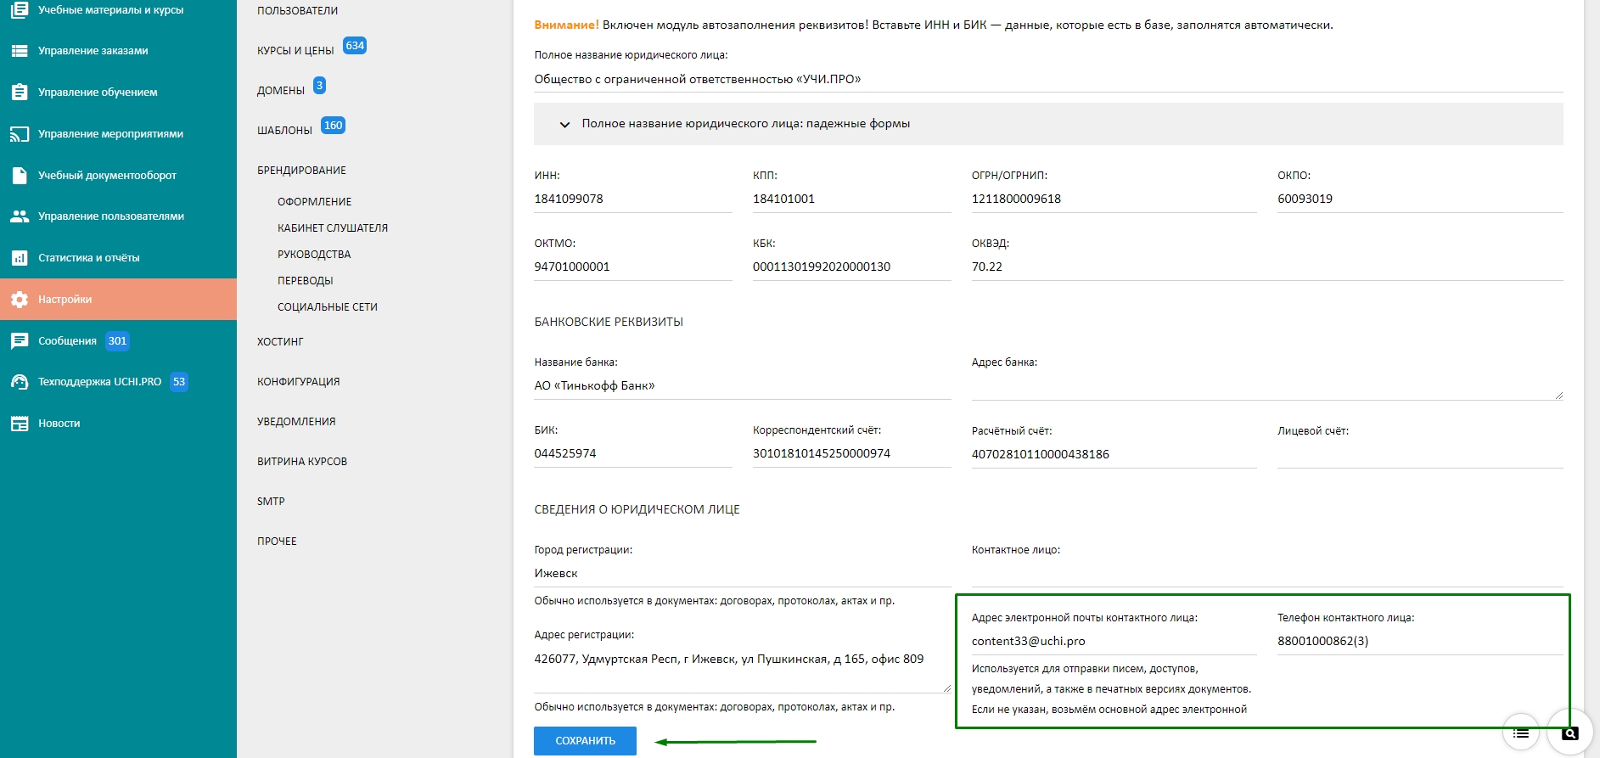
Task: Select БРЕНДИРОВАНИЕ settings item
Action: (301, 171)
